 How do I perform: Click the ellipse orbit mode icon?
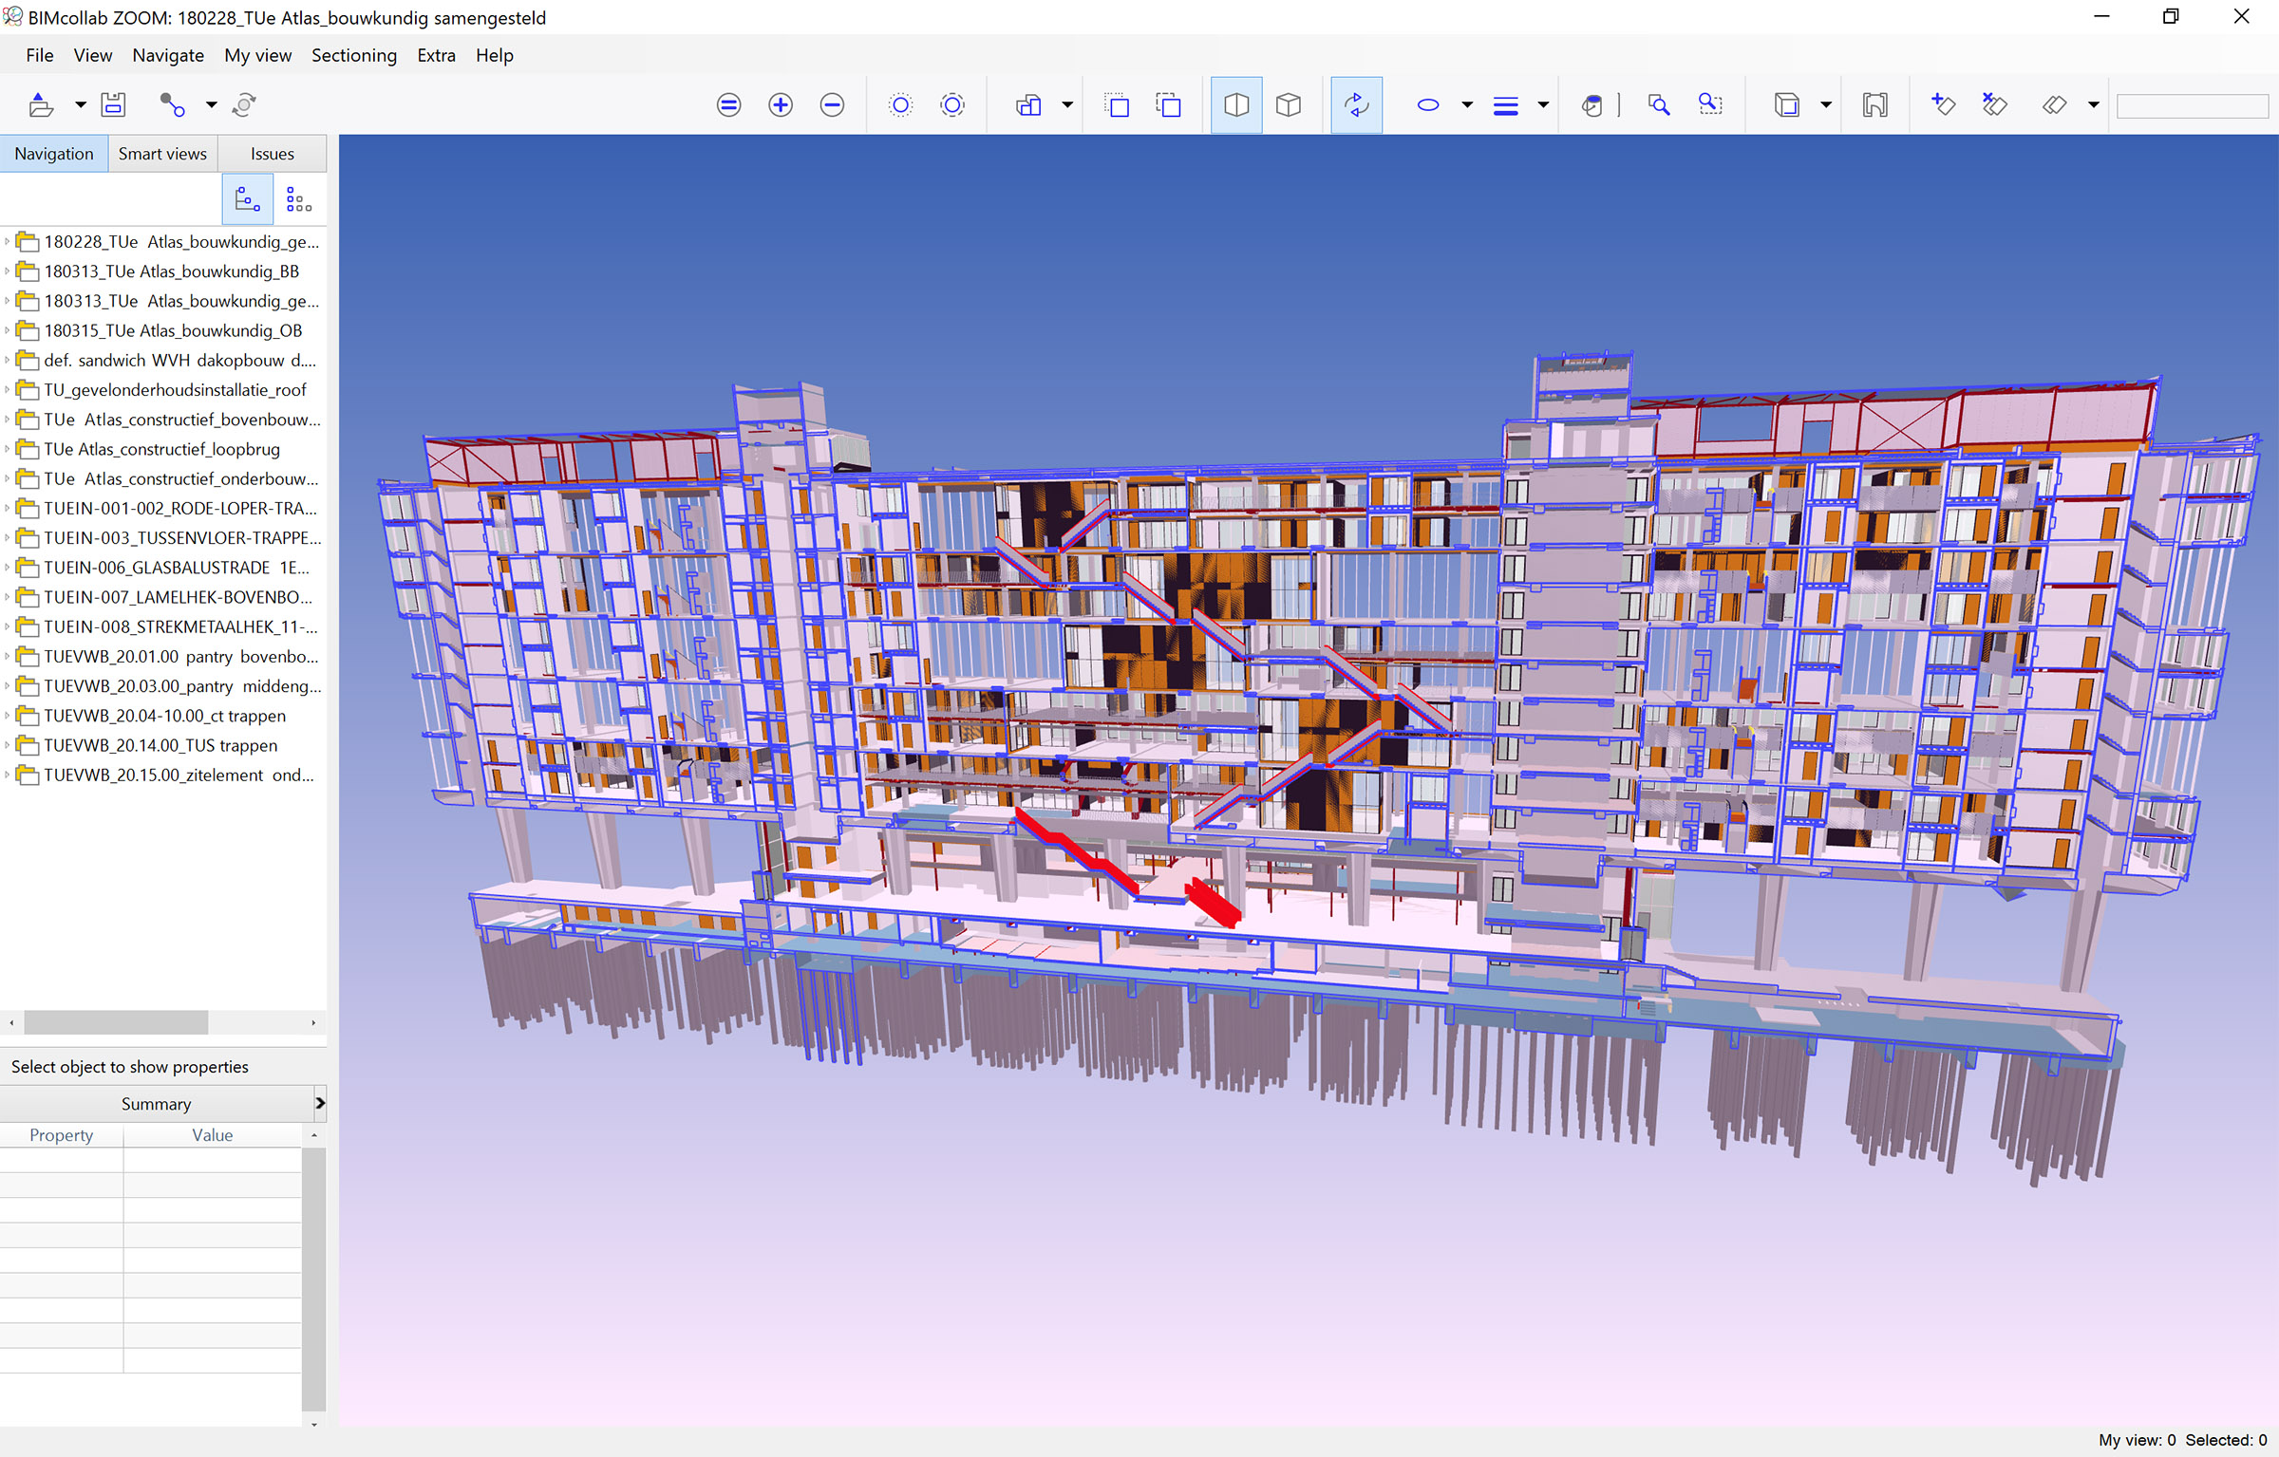point(1428,105)
